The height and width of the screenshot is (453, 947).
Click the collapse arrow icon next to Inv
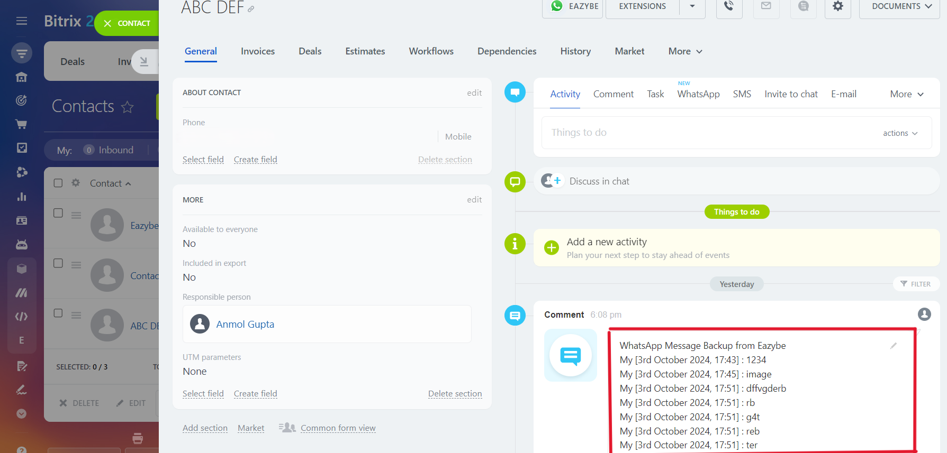click(x=144, y=62)
